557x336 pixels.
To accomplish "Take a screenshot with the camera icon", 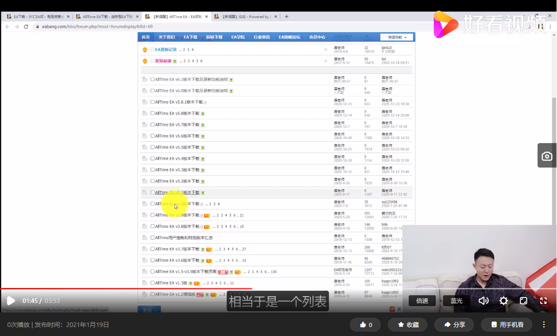I will pyautogui.click(x=547, y=156).
